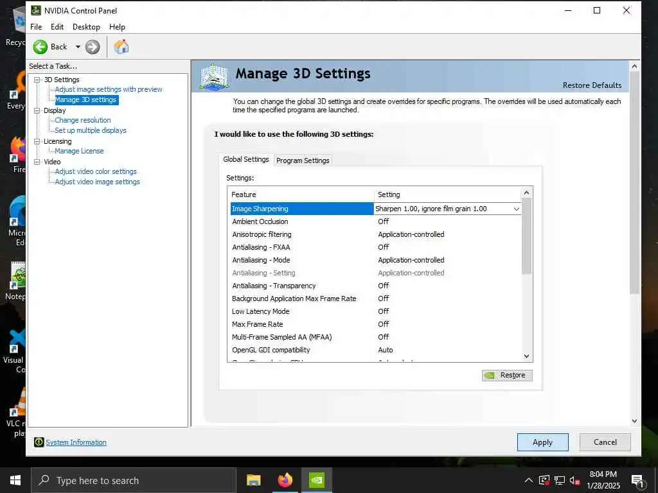Click settings list scroll down arrow
The height and width of the screenshot is (493, 658).
pos(527,356)
